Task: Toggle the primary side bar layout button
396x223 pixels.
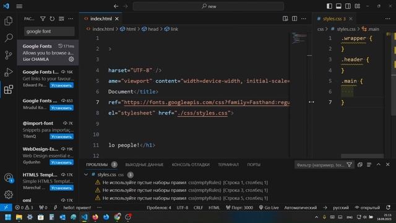Action: click(x=329, y=6)
